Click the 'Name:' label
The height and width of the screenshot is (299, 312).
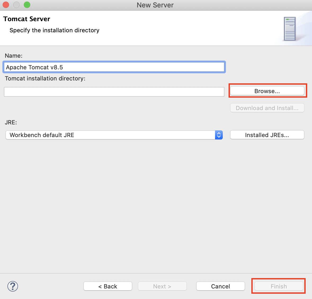[14, 56]
